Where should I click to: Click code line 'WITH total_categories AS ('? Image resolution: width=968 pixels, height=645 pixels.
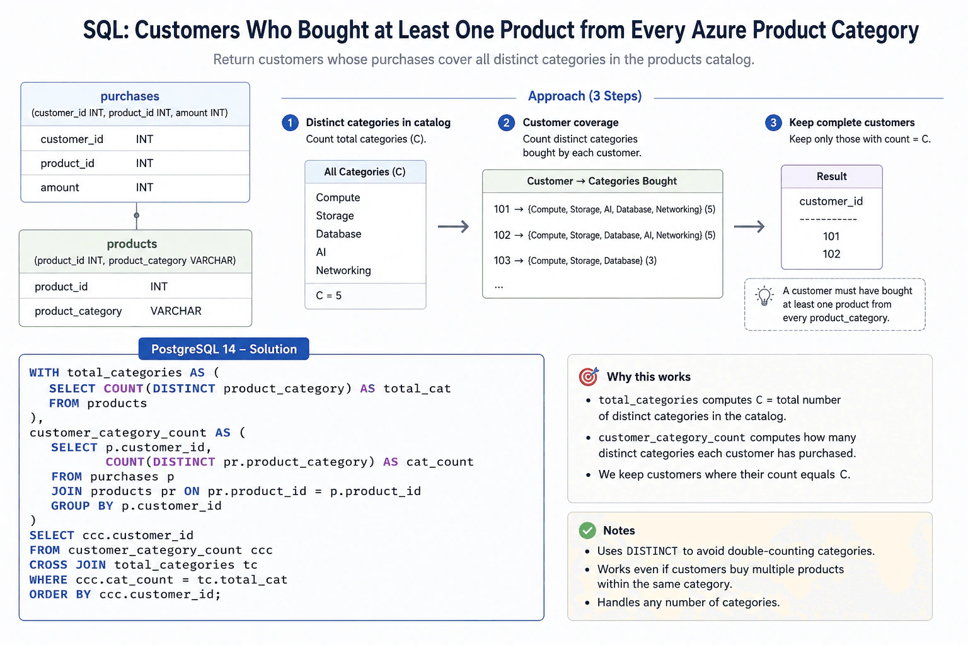pyautogui.click(x=124, y=373)
